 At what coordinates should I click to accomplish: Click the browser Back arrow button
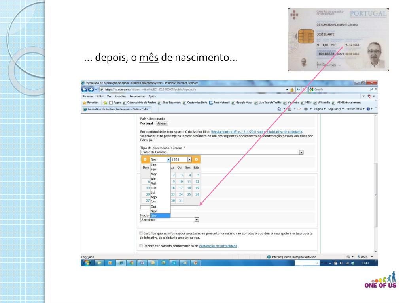point(84,90)
